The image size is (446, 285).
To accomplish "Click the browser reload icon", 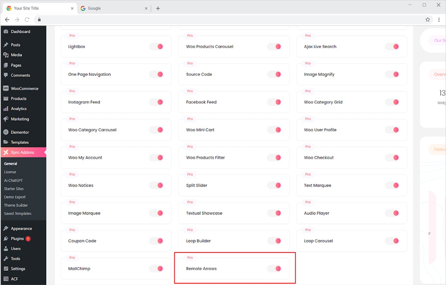I will click(27, 19).
